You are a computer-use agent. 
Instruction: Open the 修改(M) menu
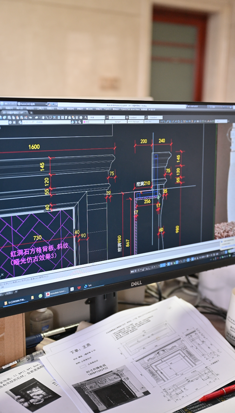[x=70, y=108]
